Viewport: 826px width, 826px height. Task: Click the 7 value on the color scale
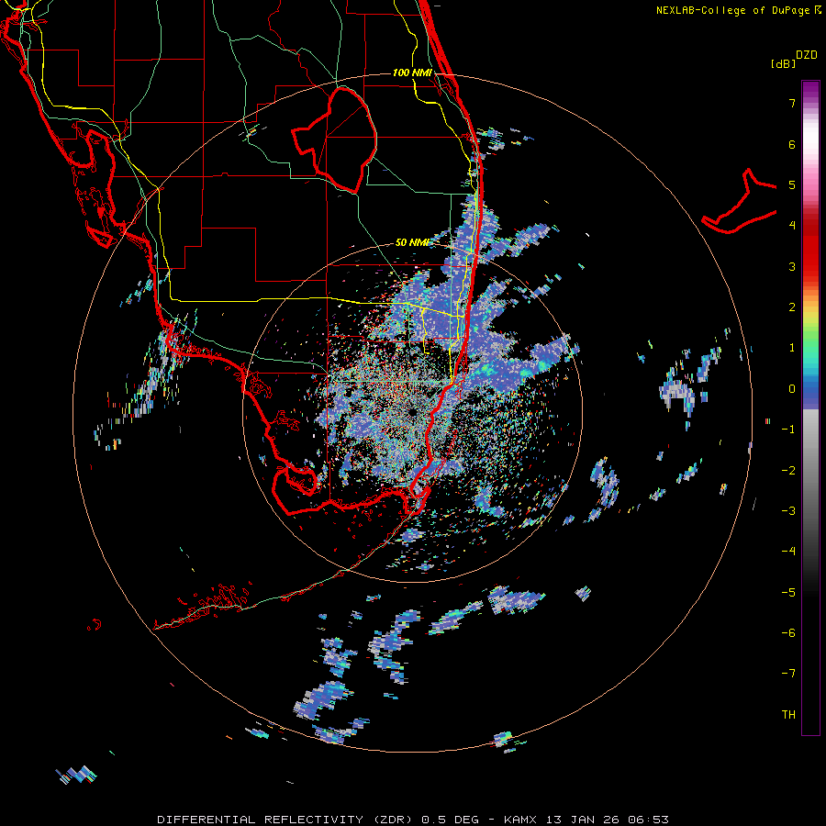coord(792,103)
